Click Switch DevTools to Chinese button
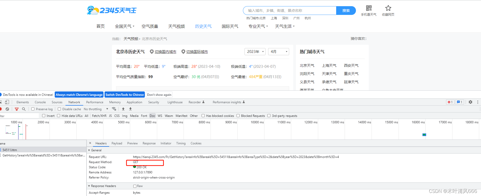This screenshot has width=481, height=196. coord(125,95)
